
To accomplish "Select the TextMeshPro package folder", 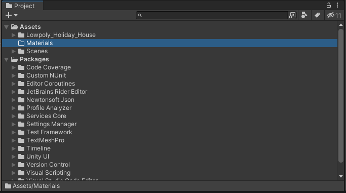I will (x=45, y=140).
